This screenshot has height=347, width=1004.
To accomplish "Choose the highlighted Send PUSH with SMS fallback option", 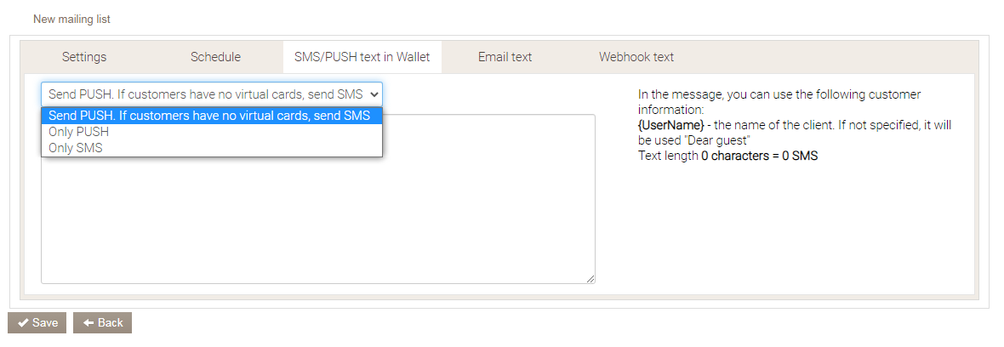I will coord(210,116).
